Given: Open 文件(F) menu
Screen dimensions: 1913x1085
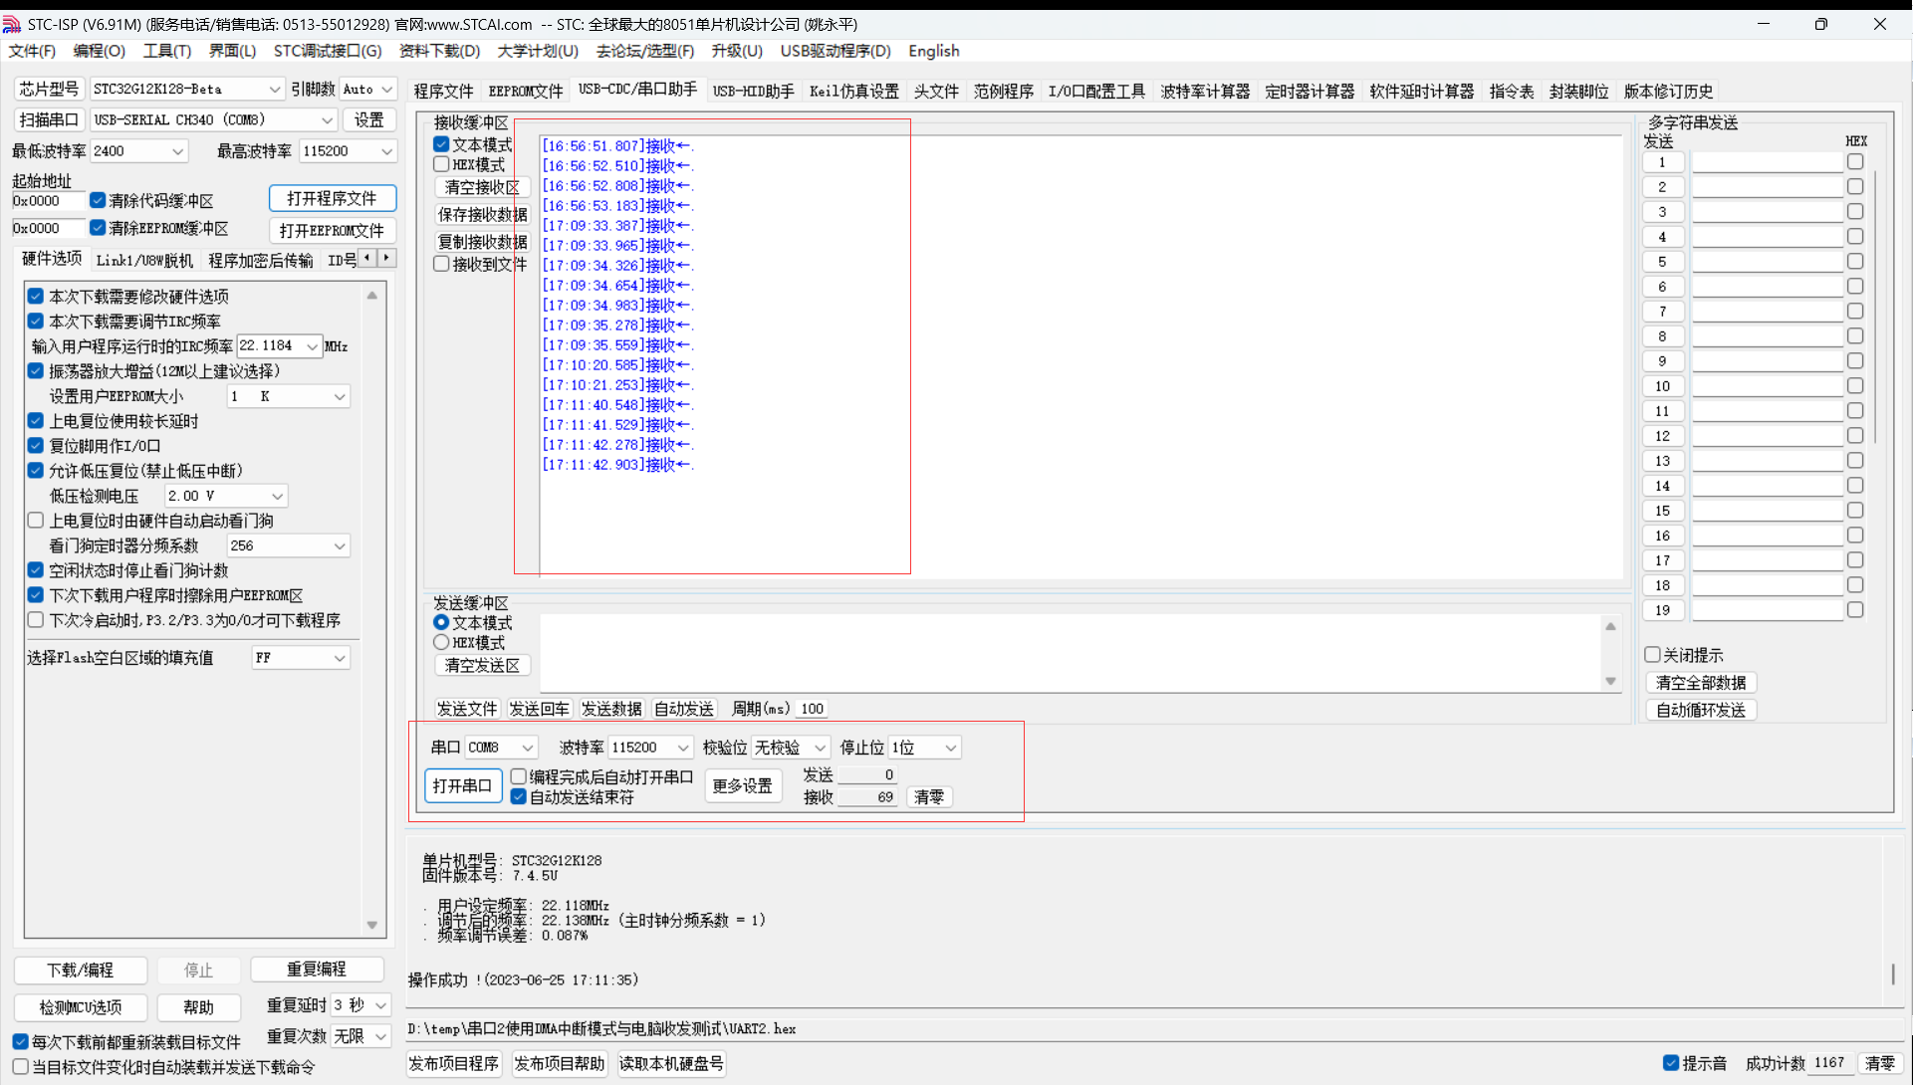Looking at the screenshot, I should (32, 51).
